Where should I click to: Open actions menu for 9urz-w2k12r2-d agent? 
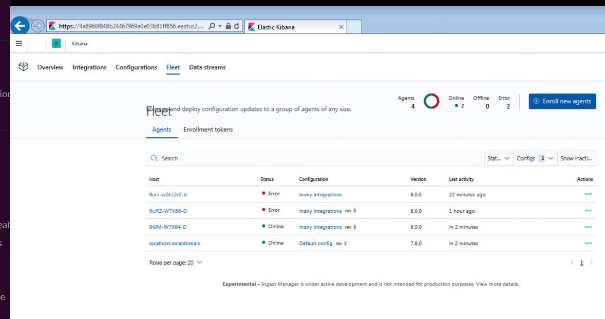[587, 194]
